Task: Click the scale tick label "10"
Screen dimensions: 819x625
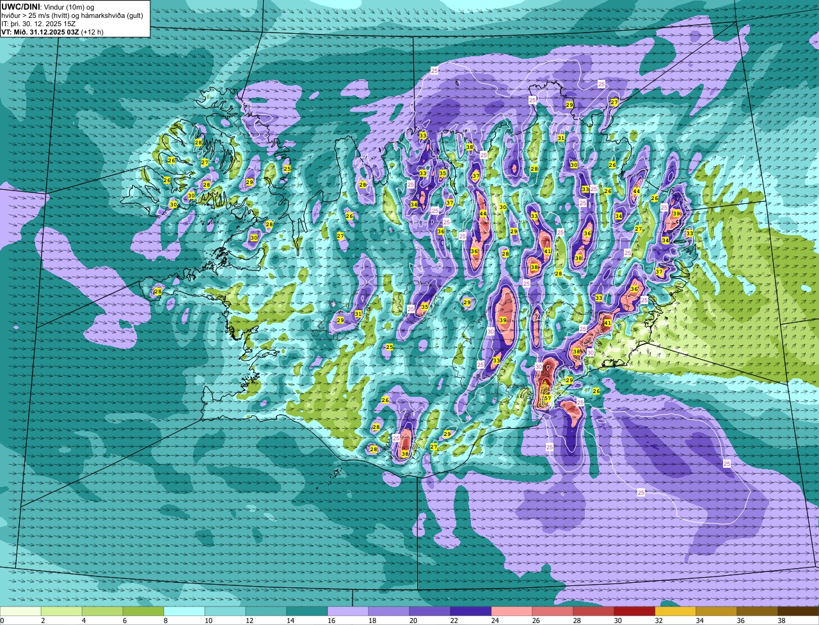Action: coord(209,621)
